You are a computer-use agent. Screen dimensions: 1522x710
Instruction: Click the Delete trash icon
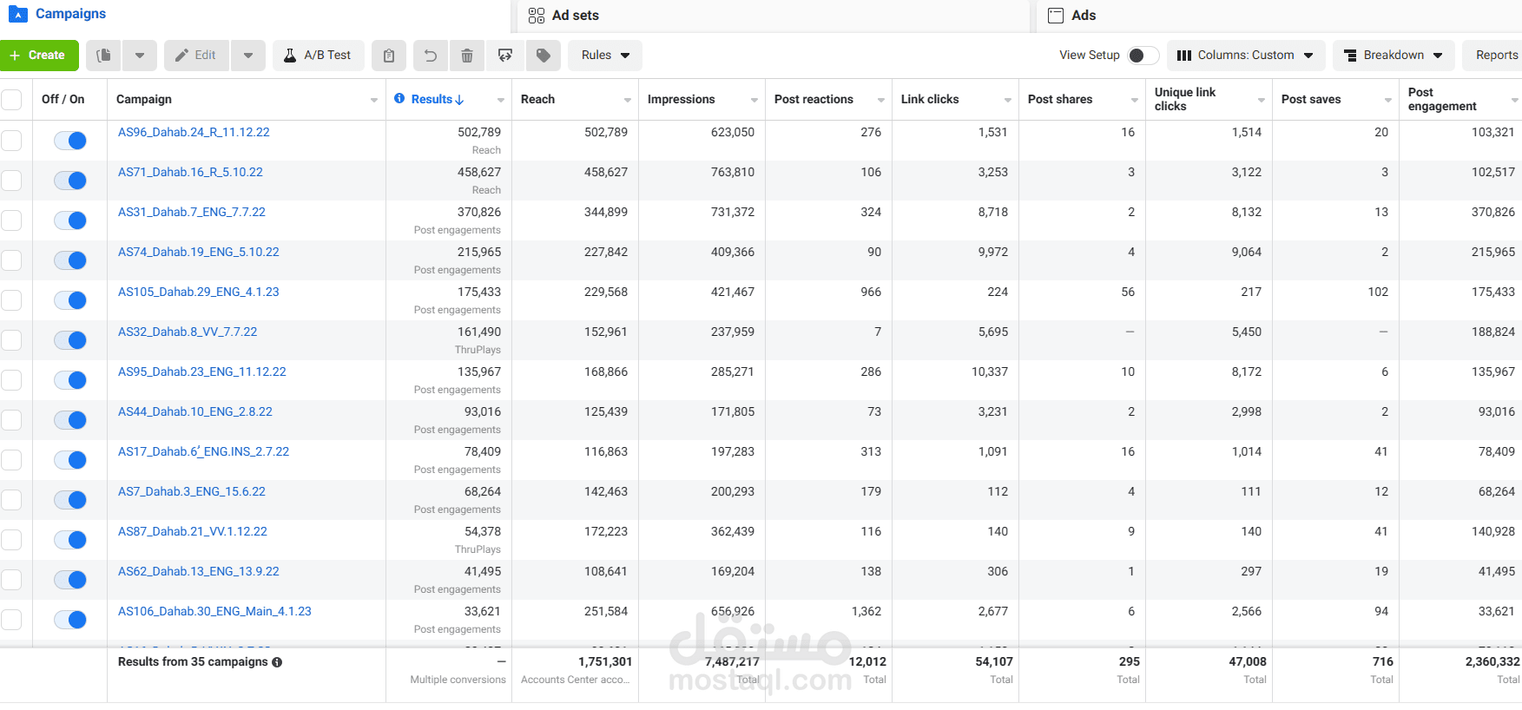pyautogui.click(x=467, y=56)
